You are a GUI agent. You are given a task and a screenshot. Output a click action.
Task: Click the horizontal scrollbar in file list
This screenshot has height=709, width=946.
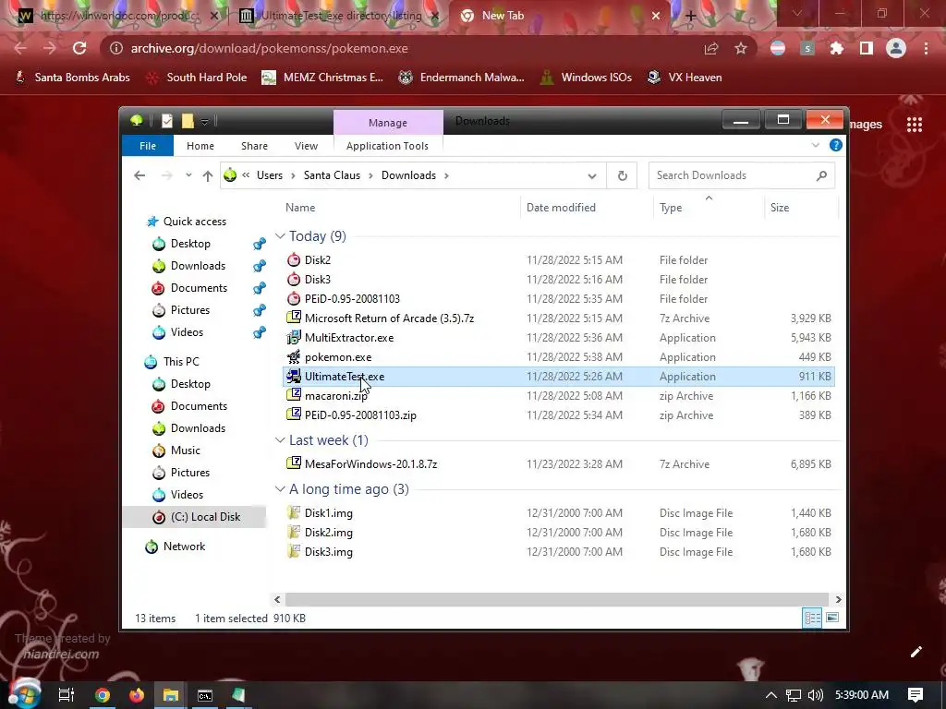click(557, 599)
